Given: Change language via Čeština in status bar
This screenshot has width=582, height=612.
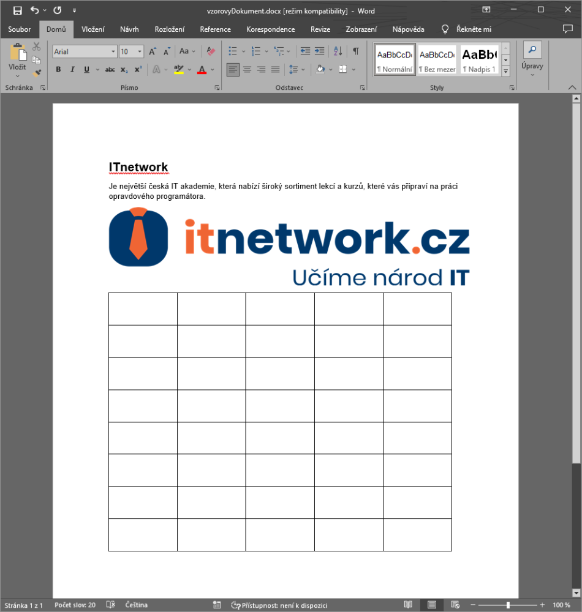Looking at the screenshot, I should tap(137, 605).
